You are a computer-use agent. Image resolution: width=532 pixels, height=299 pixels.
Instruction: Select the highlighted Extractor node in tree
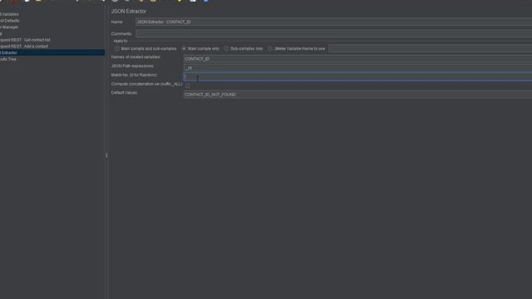tap(52, 52)
